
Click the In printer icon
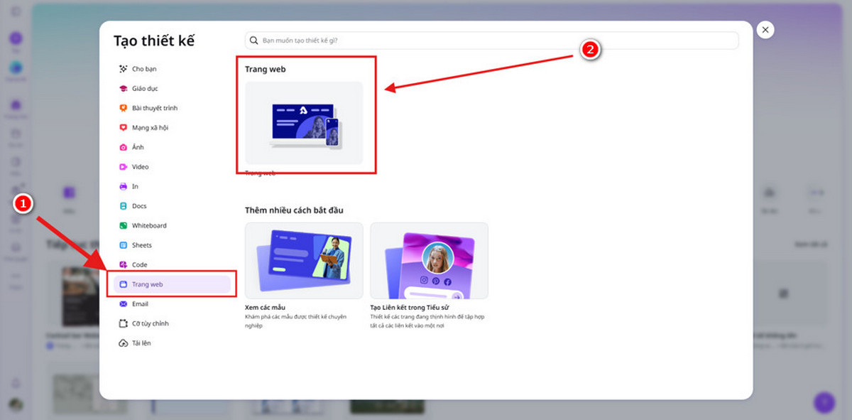[x=124, y=186]
